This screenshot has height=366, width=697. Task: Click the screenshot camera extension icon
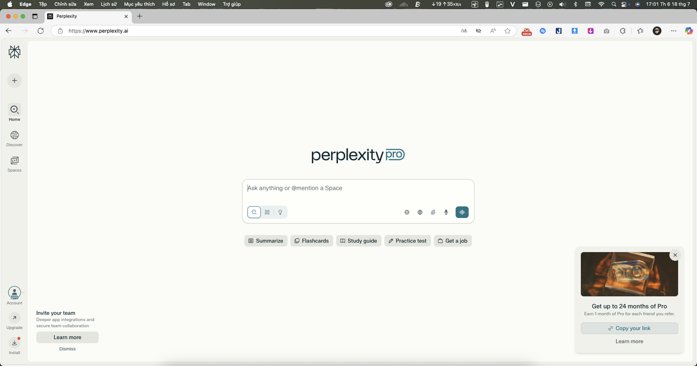tap(607, 31)
